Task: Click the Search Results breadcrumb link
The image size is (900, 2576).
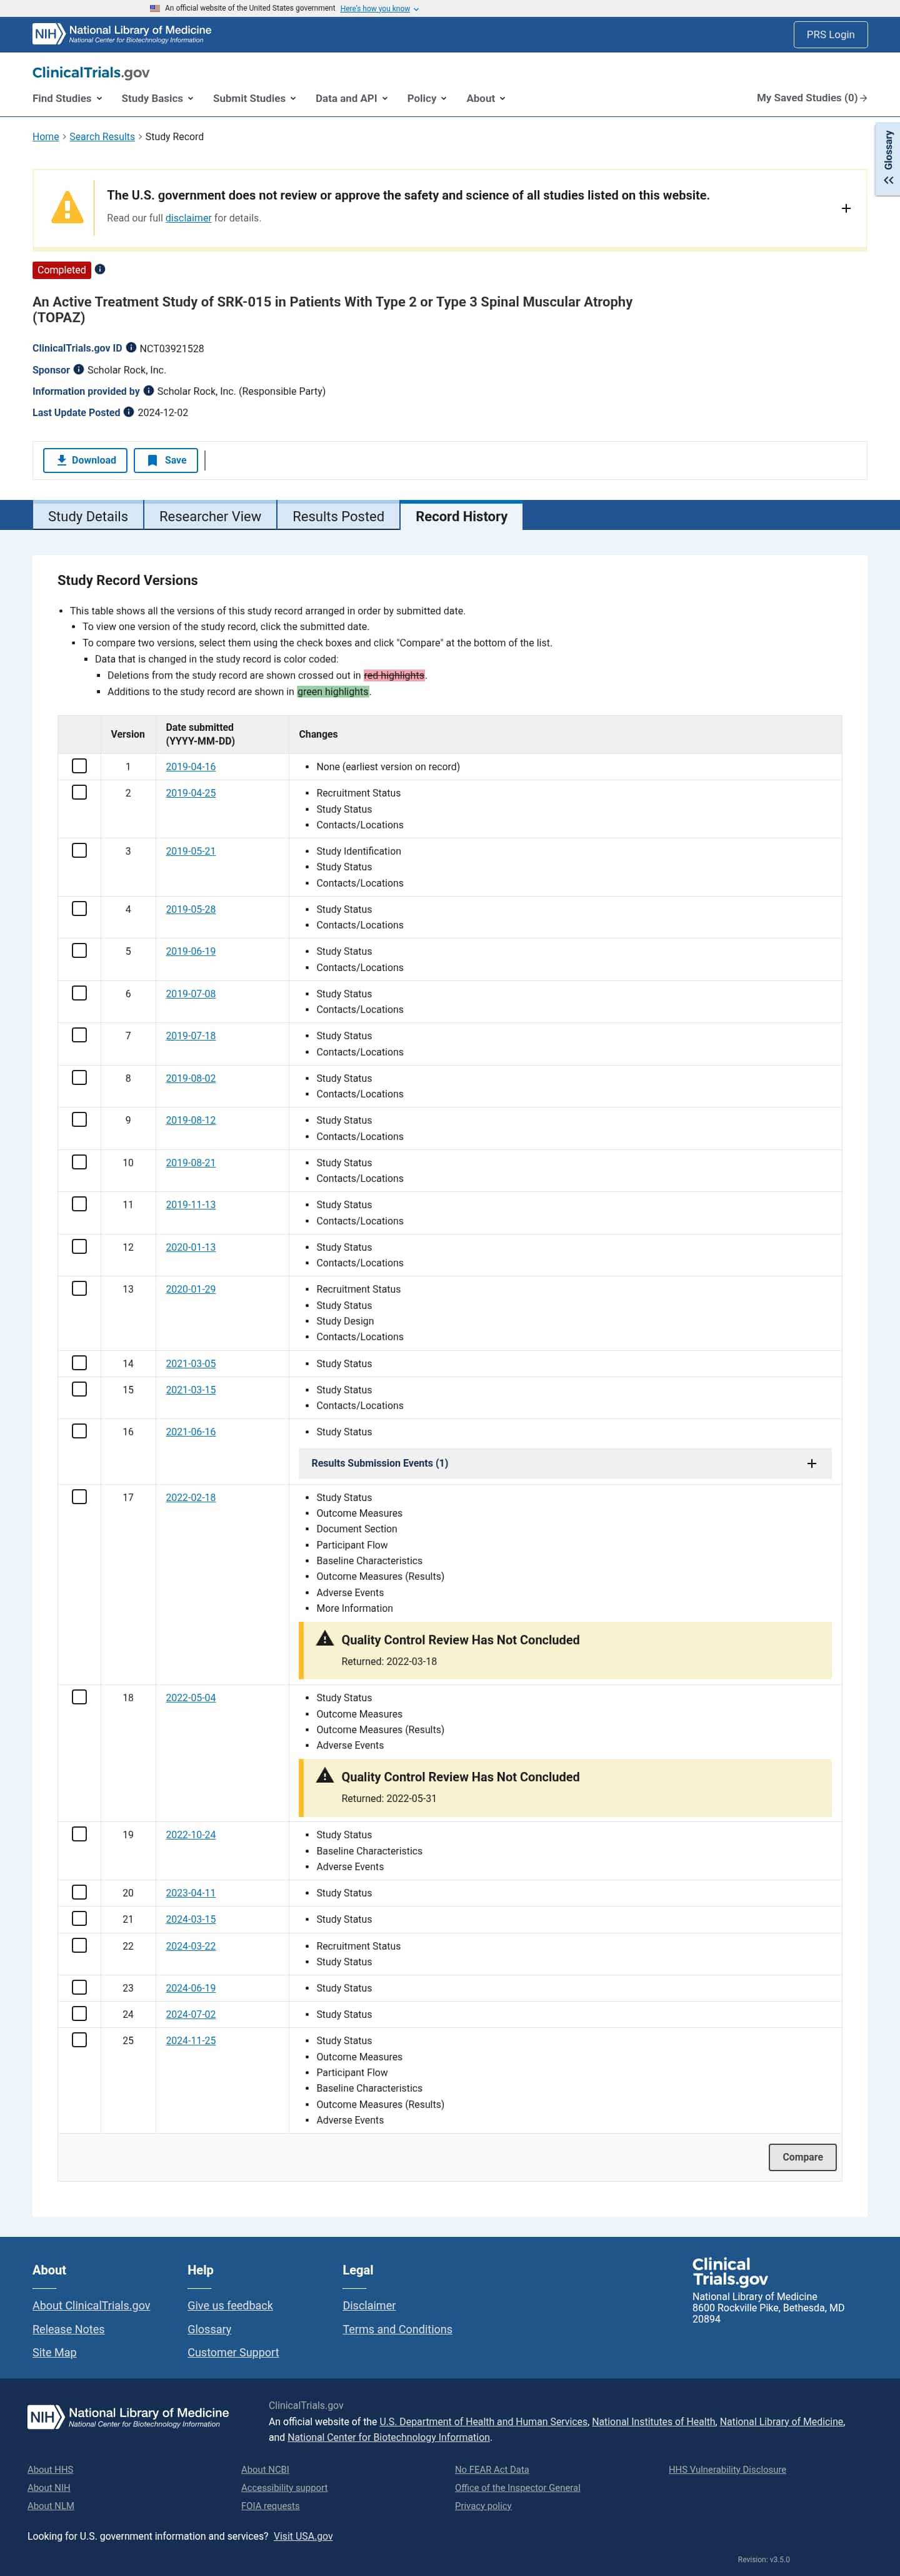Action: pos(102,137)
